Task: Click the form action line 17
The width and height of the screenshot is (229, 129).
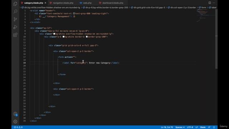Action: [67, 57]
